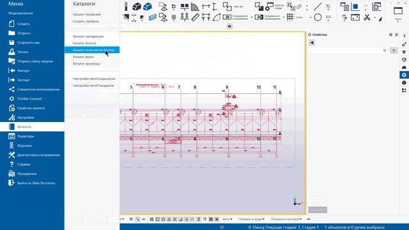Expand Специальное копирование dropdown arrow
409x230 pixels.
[x=251, y=17]
